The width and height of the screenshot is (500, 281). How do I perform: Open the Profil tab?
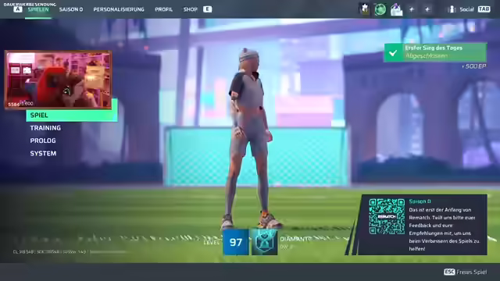163,9
